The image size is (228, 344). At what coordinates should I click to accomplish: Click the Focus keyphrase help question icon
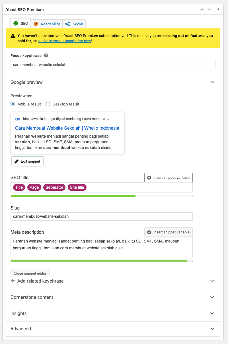tap(46, 56)
